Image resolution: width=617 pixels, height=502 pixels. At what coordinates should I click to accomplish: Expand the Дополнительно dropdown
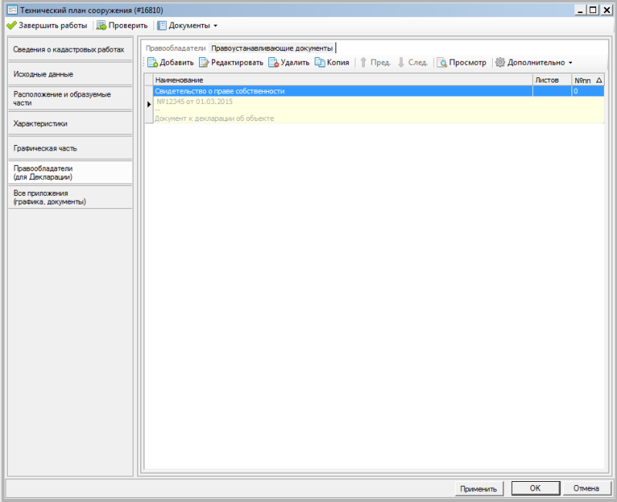[x=534, y=62]
